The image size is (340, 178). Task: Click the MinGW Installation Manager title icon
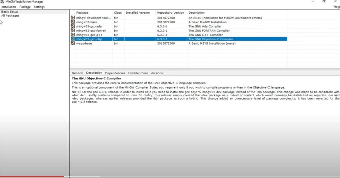click(x=2, y=2)
